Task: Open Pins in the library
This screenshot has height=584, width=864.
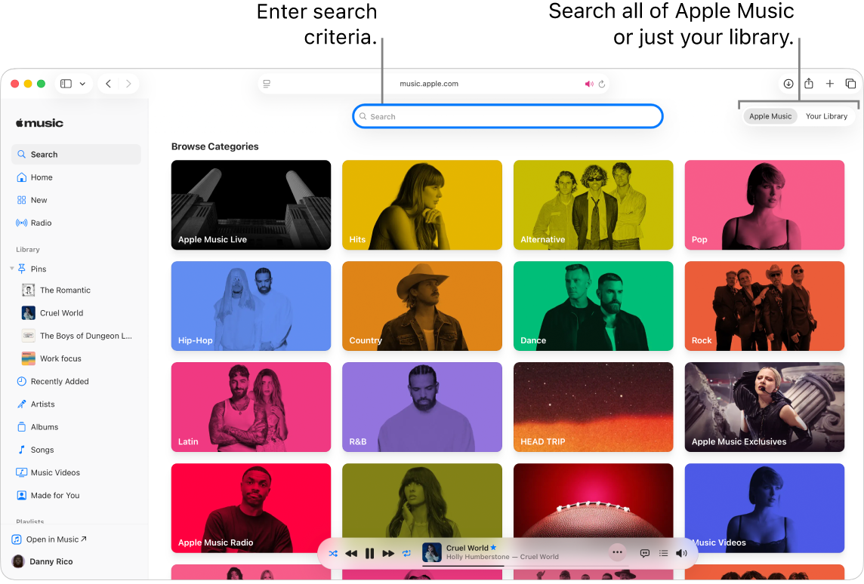Action: (76, 269)
